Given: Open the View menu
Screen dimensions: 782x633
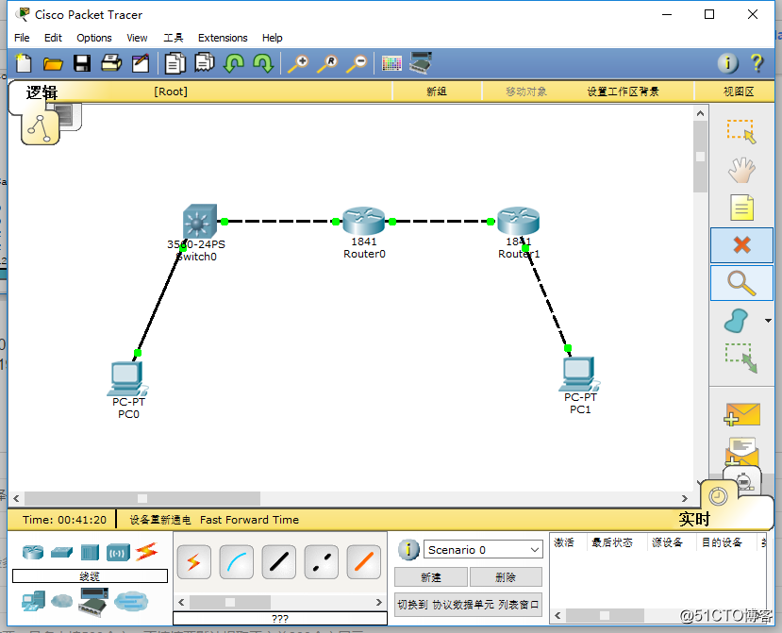Looking at the screenshot, I should pos(137,38).
